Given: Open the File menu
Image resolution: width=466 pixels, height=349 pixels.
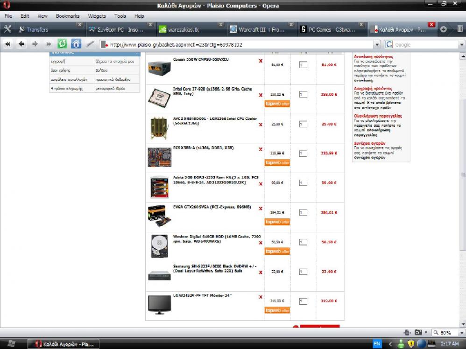Looking at the screenshot, I should [x=8, y=16].
